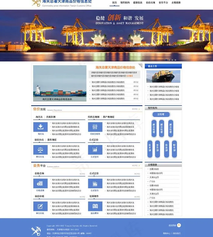Click MORE beside 审价补税

tap(82, 197)
